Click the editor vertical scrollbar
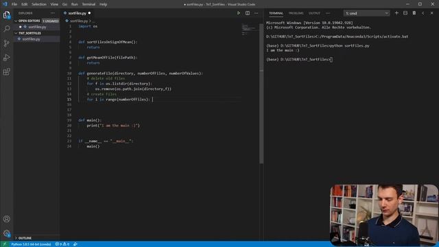The image size is (439, 247). 261,94
